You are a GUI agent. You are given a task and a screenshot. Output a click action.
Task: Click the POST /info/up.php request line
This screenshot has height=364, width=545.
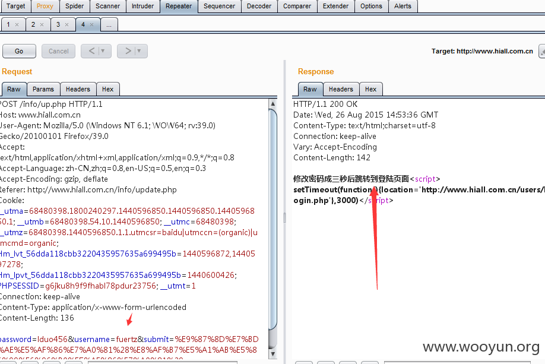click(x=50, y=105)
